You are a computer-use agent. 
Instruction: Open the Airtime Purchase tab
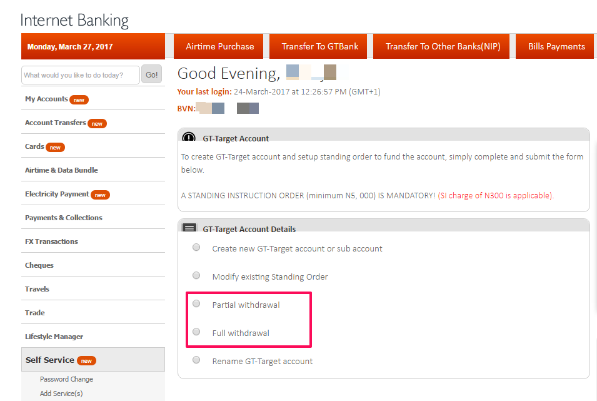tap(219, 46)
